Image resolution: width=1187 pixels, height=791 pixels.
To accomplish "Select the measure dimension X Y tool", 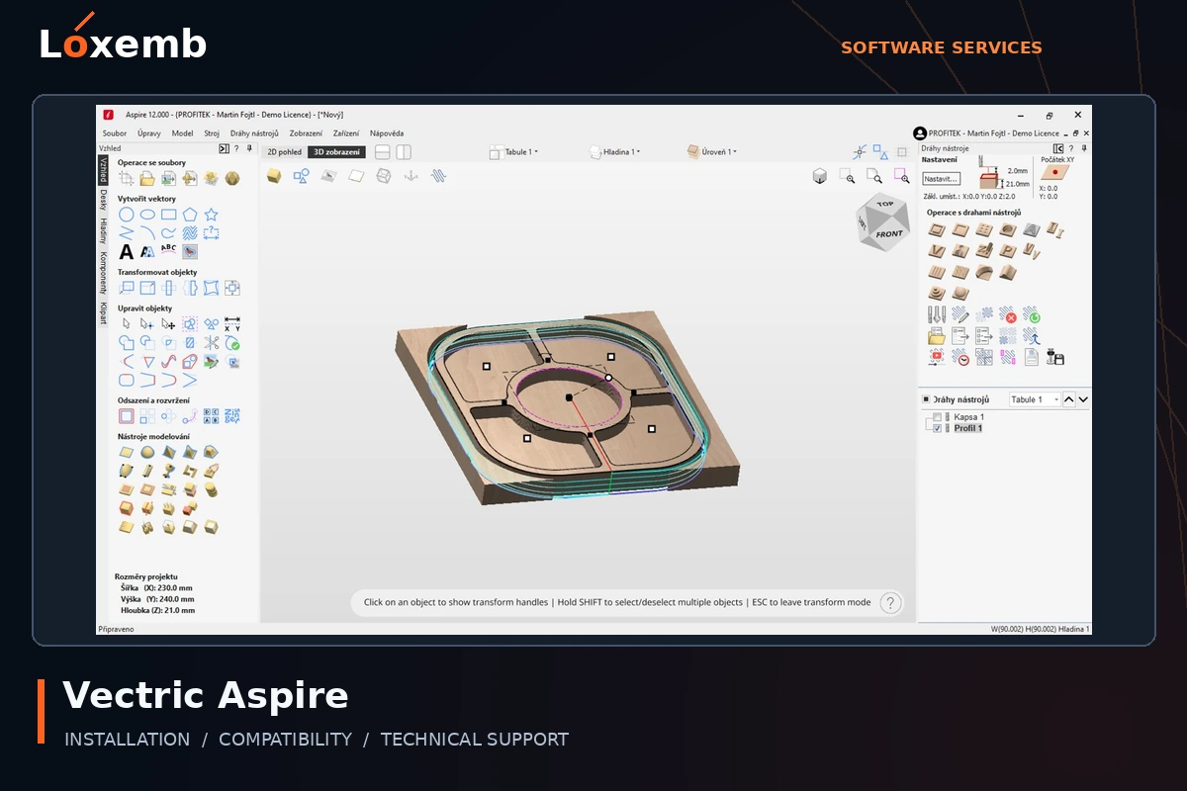I will 232,323.
